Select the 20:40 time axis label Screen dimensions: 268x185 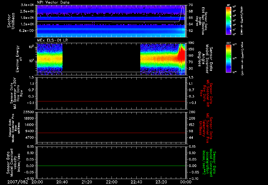(62, 182)
